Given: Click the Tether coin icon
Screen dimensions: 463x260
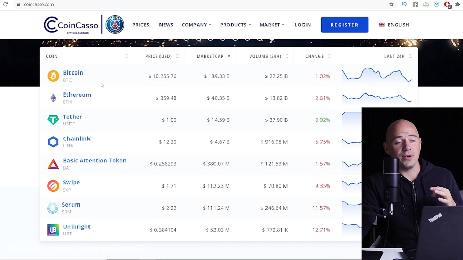Looking at the screenshot, I should coord(53,120).
